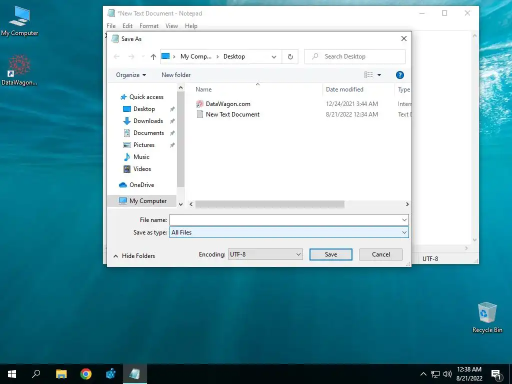
Task: Click the navigation pane scroll-down arrow
Action: click(x=180, y=204)
